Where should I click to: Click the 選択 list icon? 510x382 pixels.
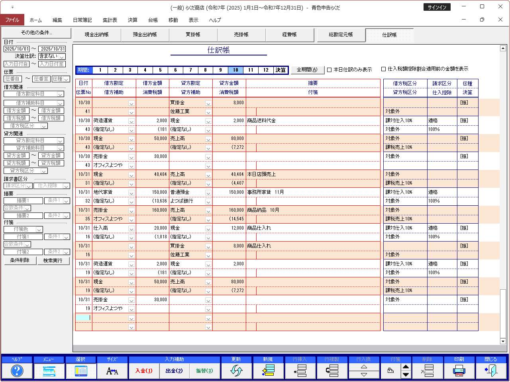pos(80,371)
